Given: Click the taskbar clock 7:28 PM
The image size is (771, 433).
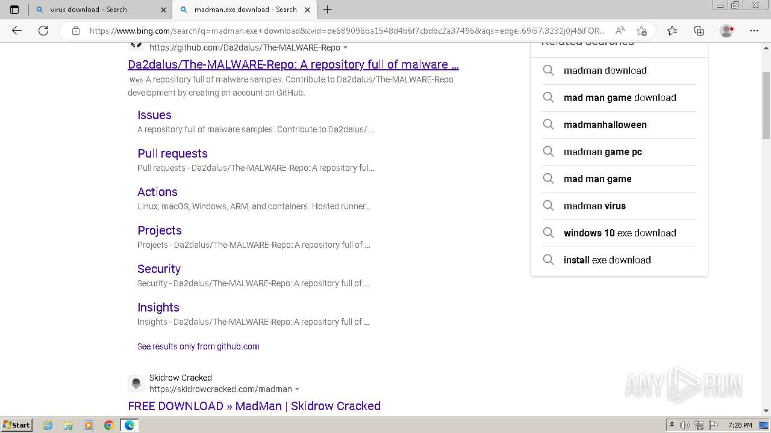Looking at the screenshot, I should [740, 425].
